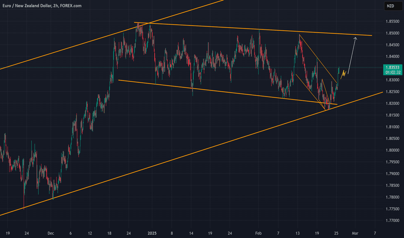The image size is (404, 238).
Task: Click the 1.84500 price axis label
Action: (392, 45)
